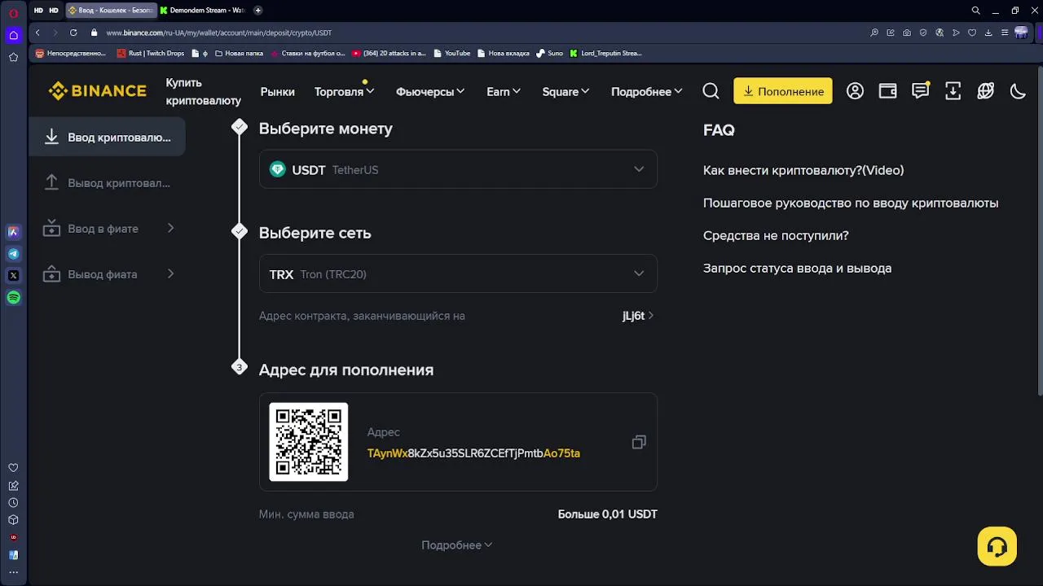Copy the deposit address with copy icon
Viewport: 1043px width, 586px height.
[639, 442]
